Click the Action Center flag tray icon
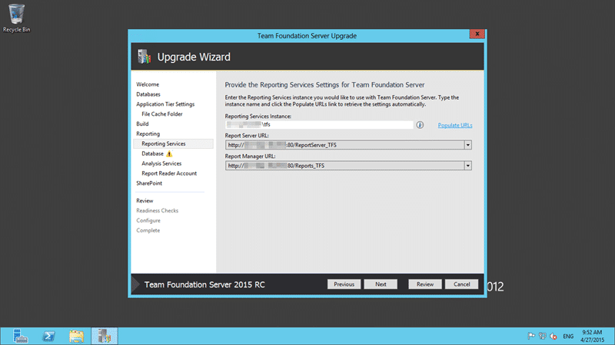615x345 pixels. click(x=531, y=336)
